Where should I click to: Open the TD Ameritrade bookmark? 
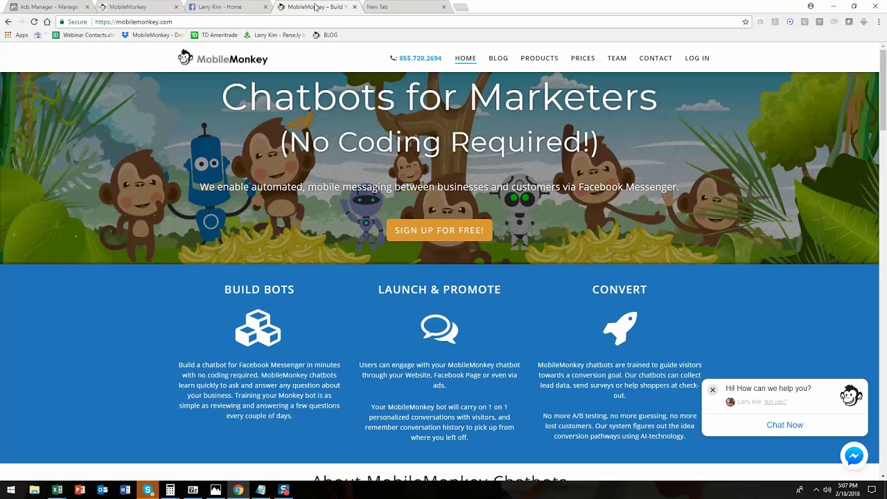(214, 35)
